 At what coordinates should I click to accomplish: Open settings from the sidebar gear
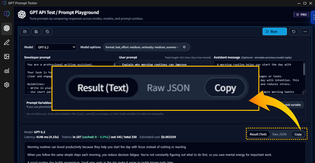point(6,85)
